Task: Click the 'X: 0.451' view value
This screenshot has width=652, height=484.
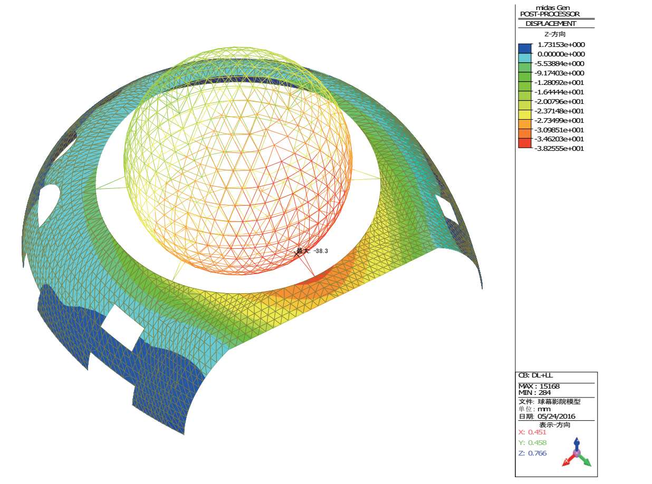Action: point(533,432)
